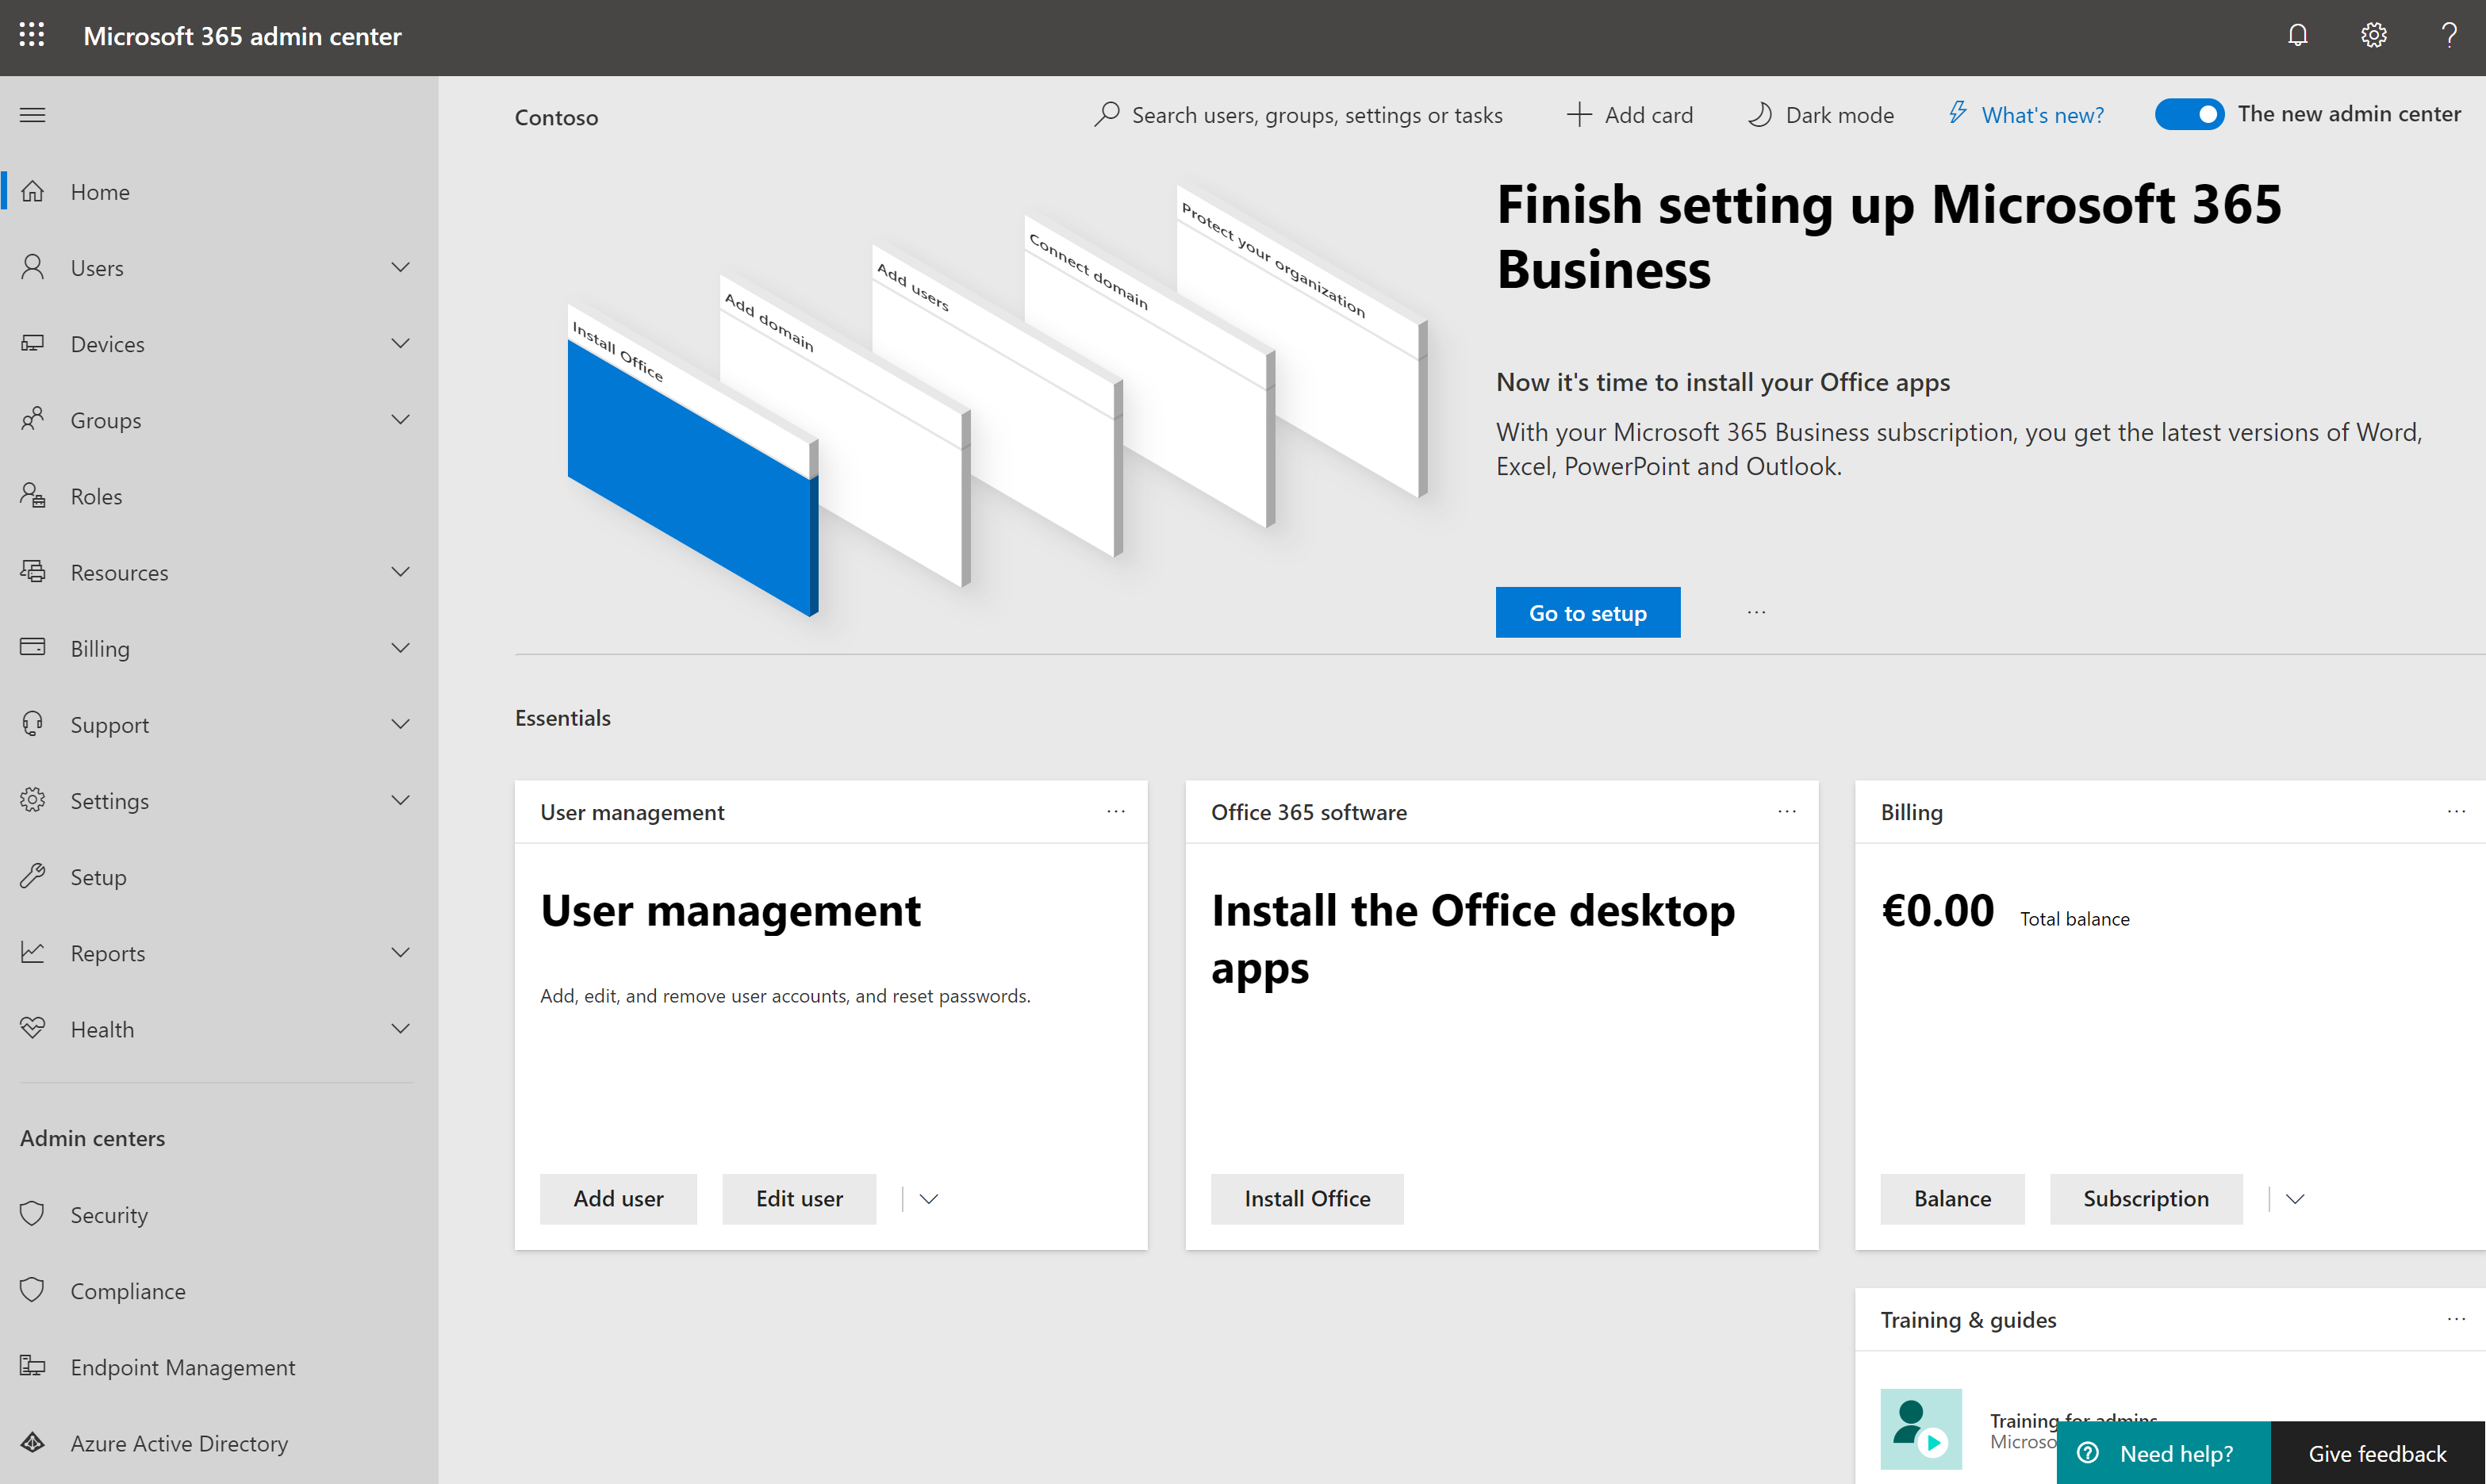Click the Support headset icon
The image size is (2486, 1484).
click(x=32, y=723)
